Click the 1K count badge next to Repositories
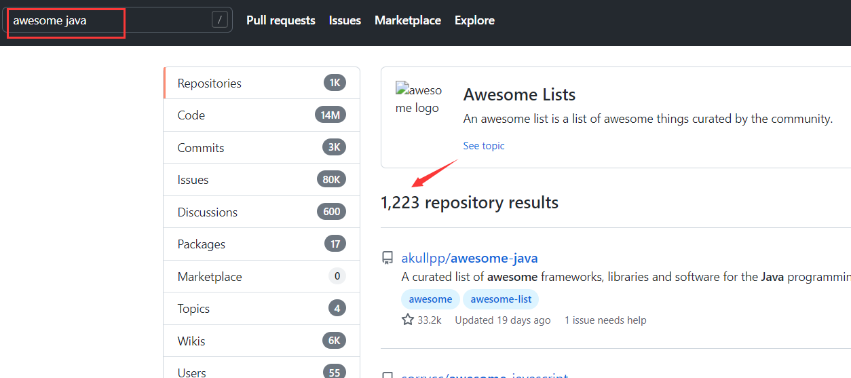 (335, 83)
